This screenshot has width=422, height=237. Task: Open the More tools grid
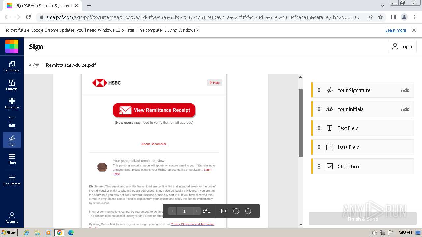[12, 158]
